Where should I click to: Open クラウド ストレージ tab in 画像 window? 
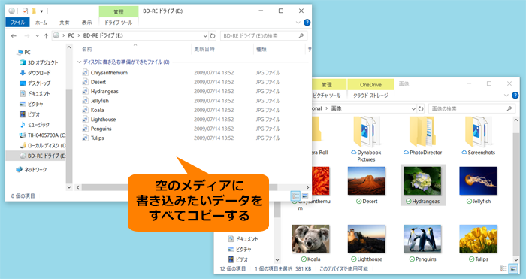[x=370, y=96]
